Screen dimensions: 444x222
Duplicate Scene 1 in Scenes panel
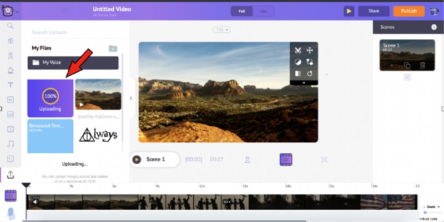[407, 65]
